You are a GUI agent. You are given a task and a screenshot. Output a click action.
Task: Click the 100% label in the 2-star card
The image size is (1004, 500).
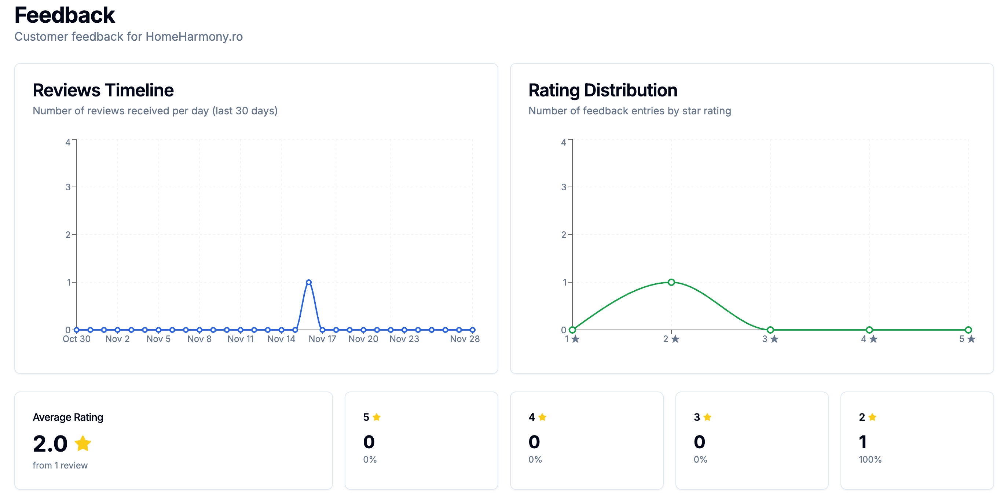click(x=869, y=459)
